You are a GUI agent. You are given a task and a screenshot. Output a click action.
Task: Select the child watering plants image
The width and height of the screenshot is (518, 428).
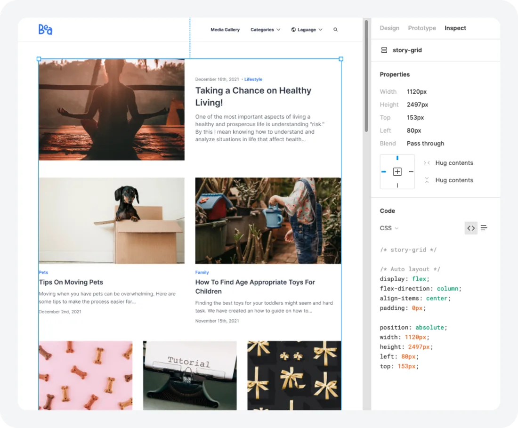pyautogui.click(x=268, y=221)
